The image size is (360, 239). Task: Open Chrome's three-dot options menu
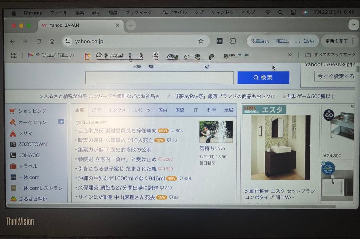coord(352,40)
